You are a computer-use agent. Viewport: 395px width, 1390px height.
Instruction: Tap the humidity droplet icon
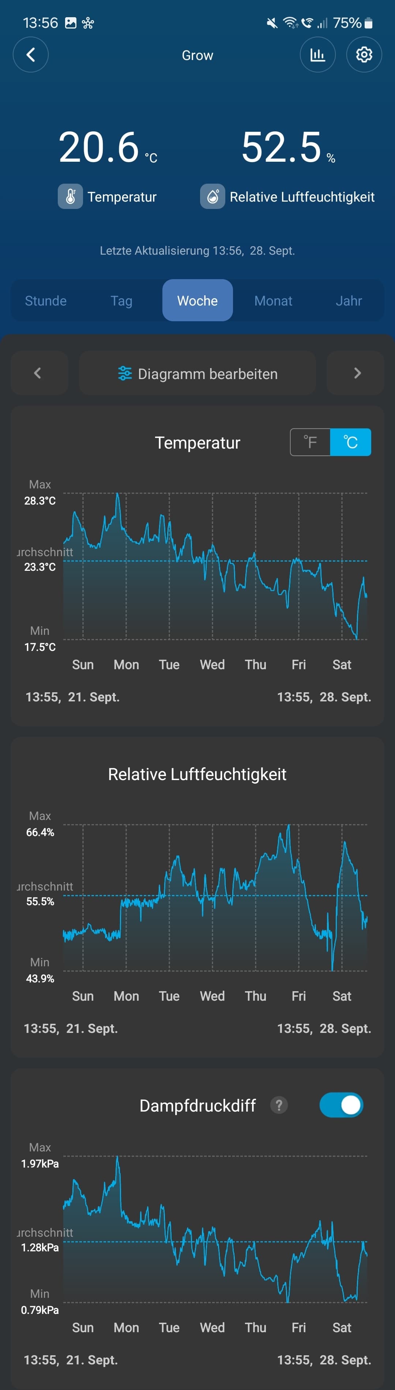tap(212, 196)
